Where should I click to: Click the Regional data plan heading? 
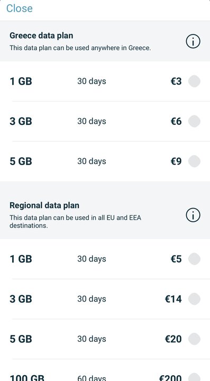tap(44, 205)
